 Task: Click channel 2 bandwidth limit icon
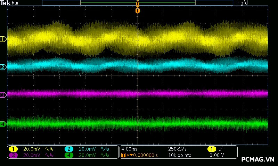click(104, 149)
